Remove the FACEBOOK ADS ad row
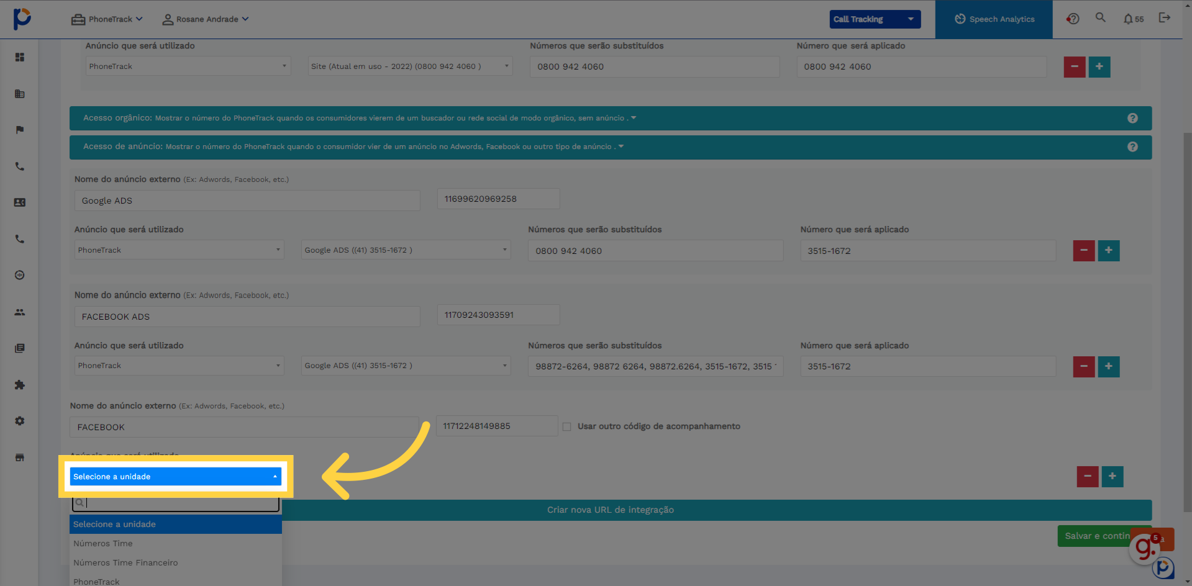 pyautogui.click(x=1084, y=366)
